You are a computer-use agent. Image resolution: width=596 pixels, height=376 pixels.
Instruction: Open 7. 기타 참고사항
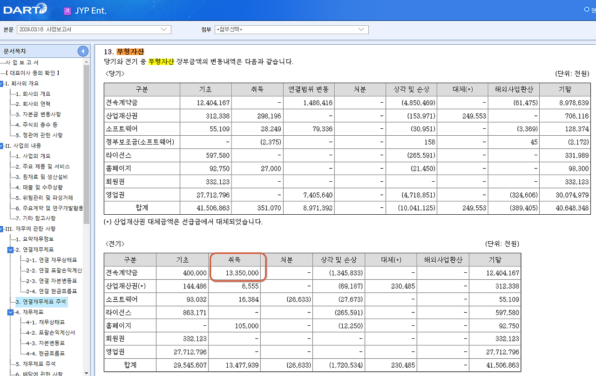36,218
